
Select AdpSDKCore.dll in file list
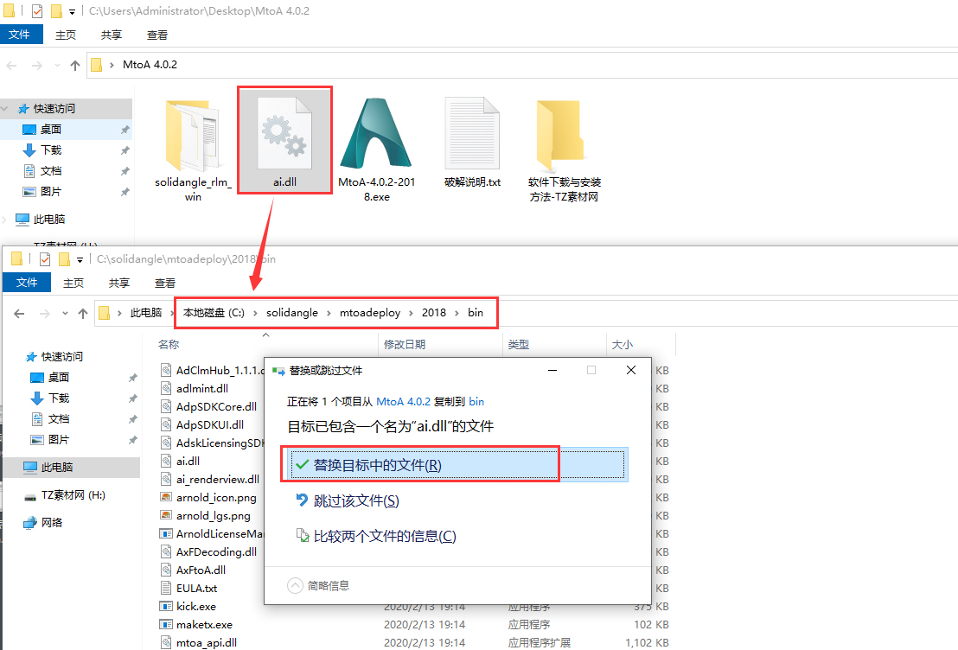pos(216,407)
